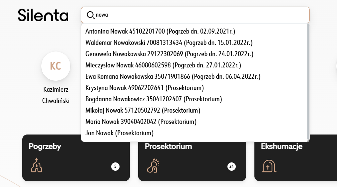Select Mieczysław Nowak funeral entry
The image size is (337, 187).
coord(163,65)
